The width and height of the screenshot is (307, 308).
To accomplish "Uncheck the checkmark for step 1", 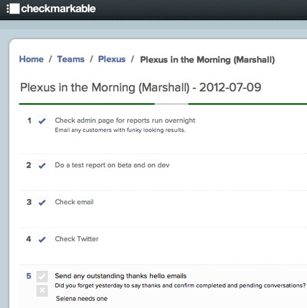I will click(42, 121).
